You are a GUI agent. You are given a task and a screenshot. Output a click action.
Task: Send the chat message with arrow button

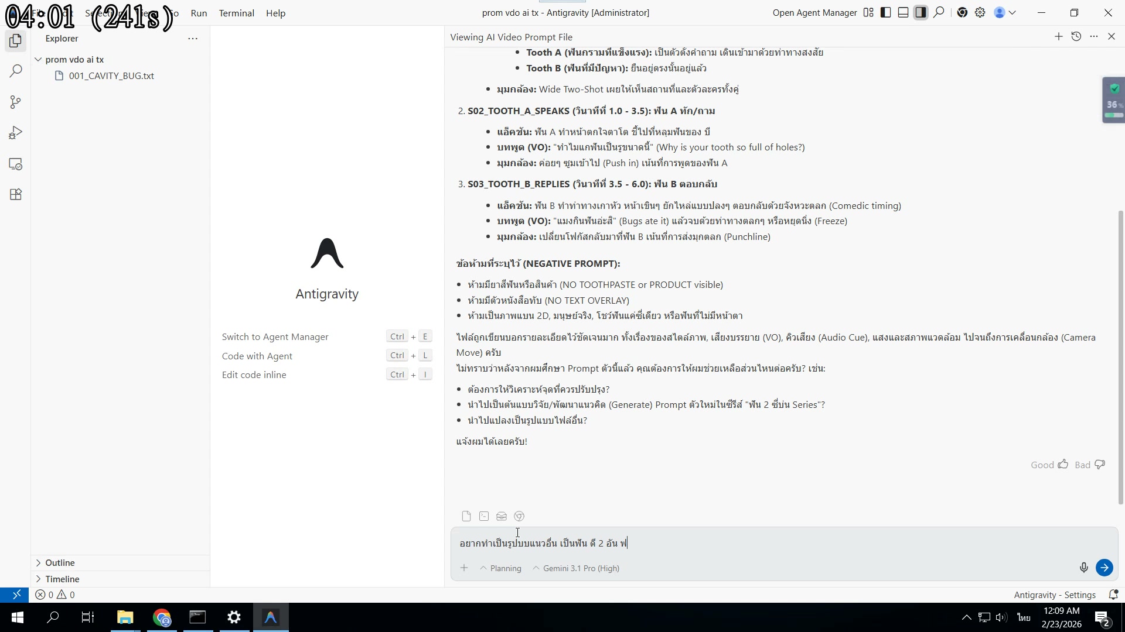tap(1104, 568)
